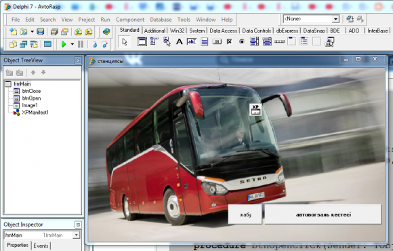Click the Save All disk icon
The height and width of the screenshot is (251, 393).
pos(54,32)
